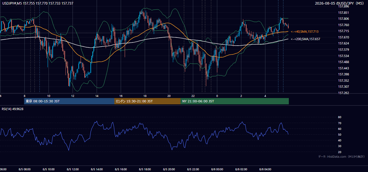Click the RSI(14) 49.9628 indicator label

[x=13, y=109]
